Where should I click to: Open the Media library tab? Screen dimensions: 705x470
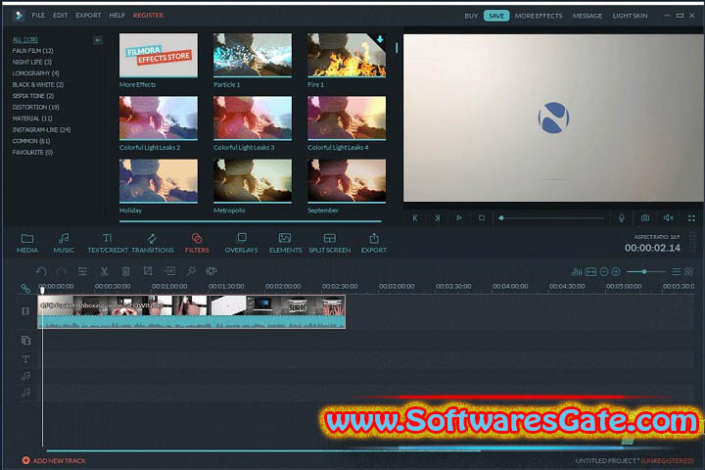(27, 243)
